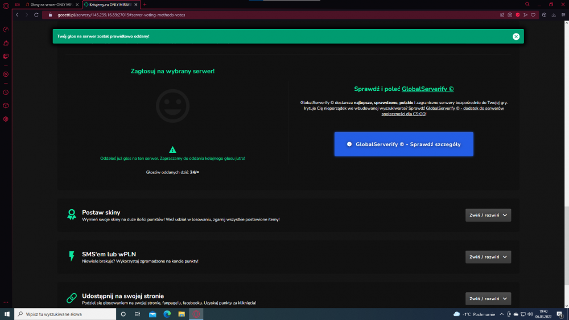This screenshot has height=320, width=569.
Task: Open History clock icon in sidebar
Action: 6,93
